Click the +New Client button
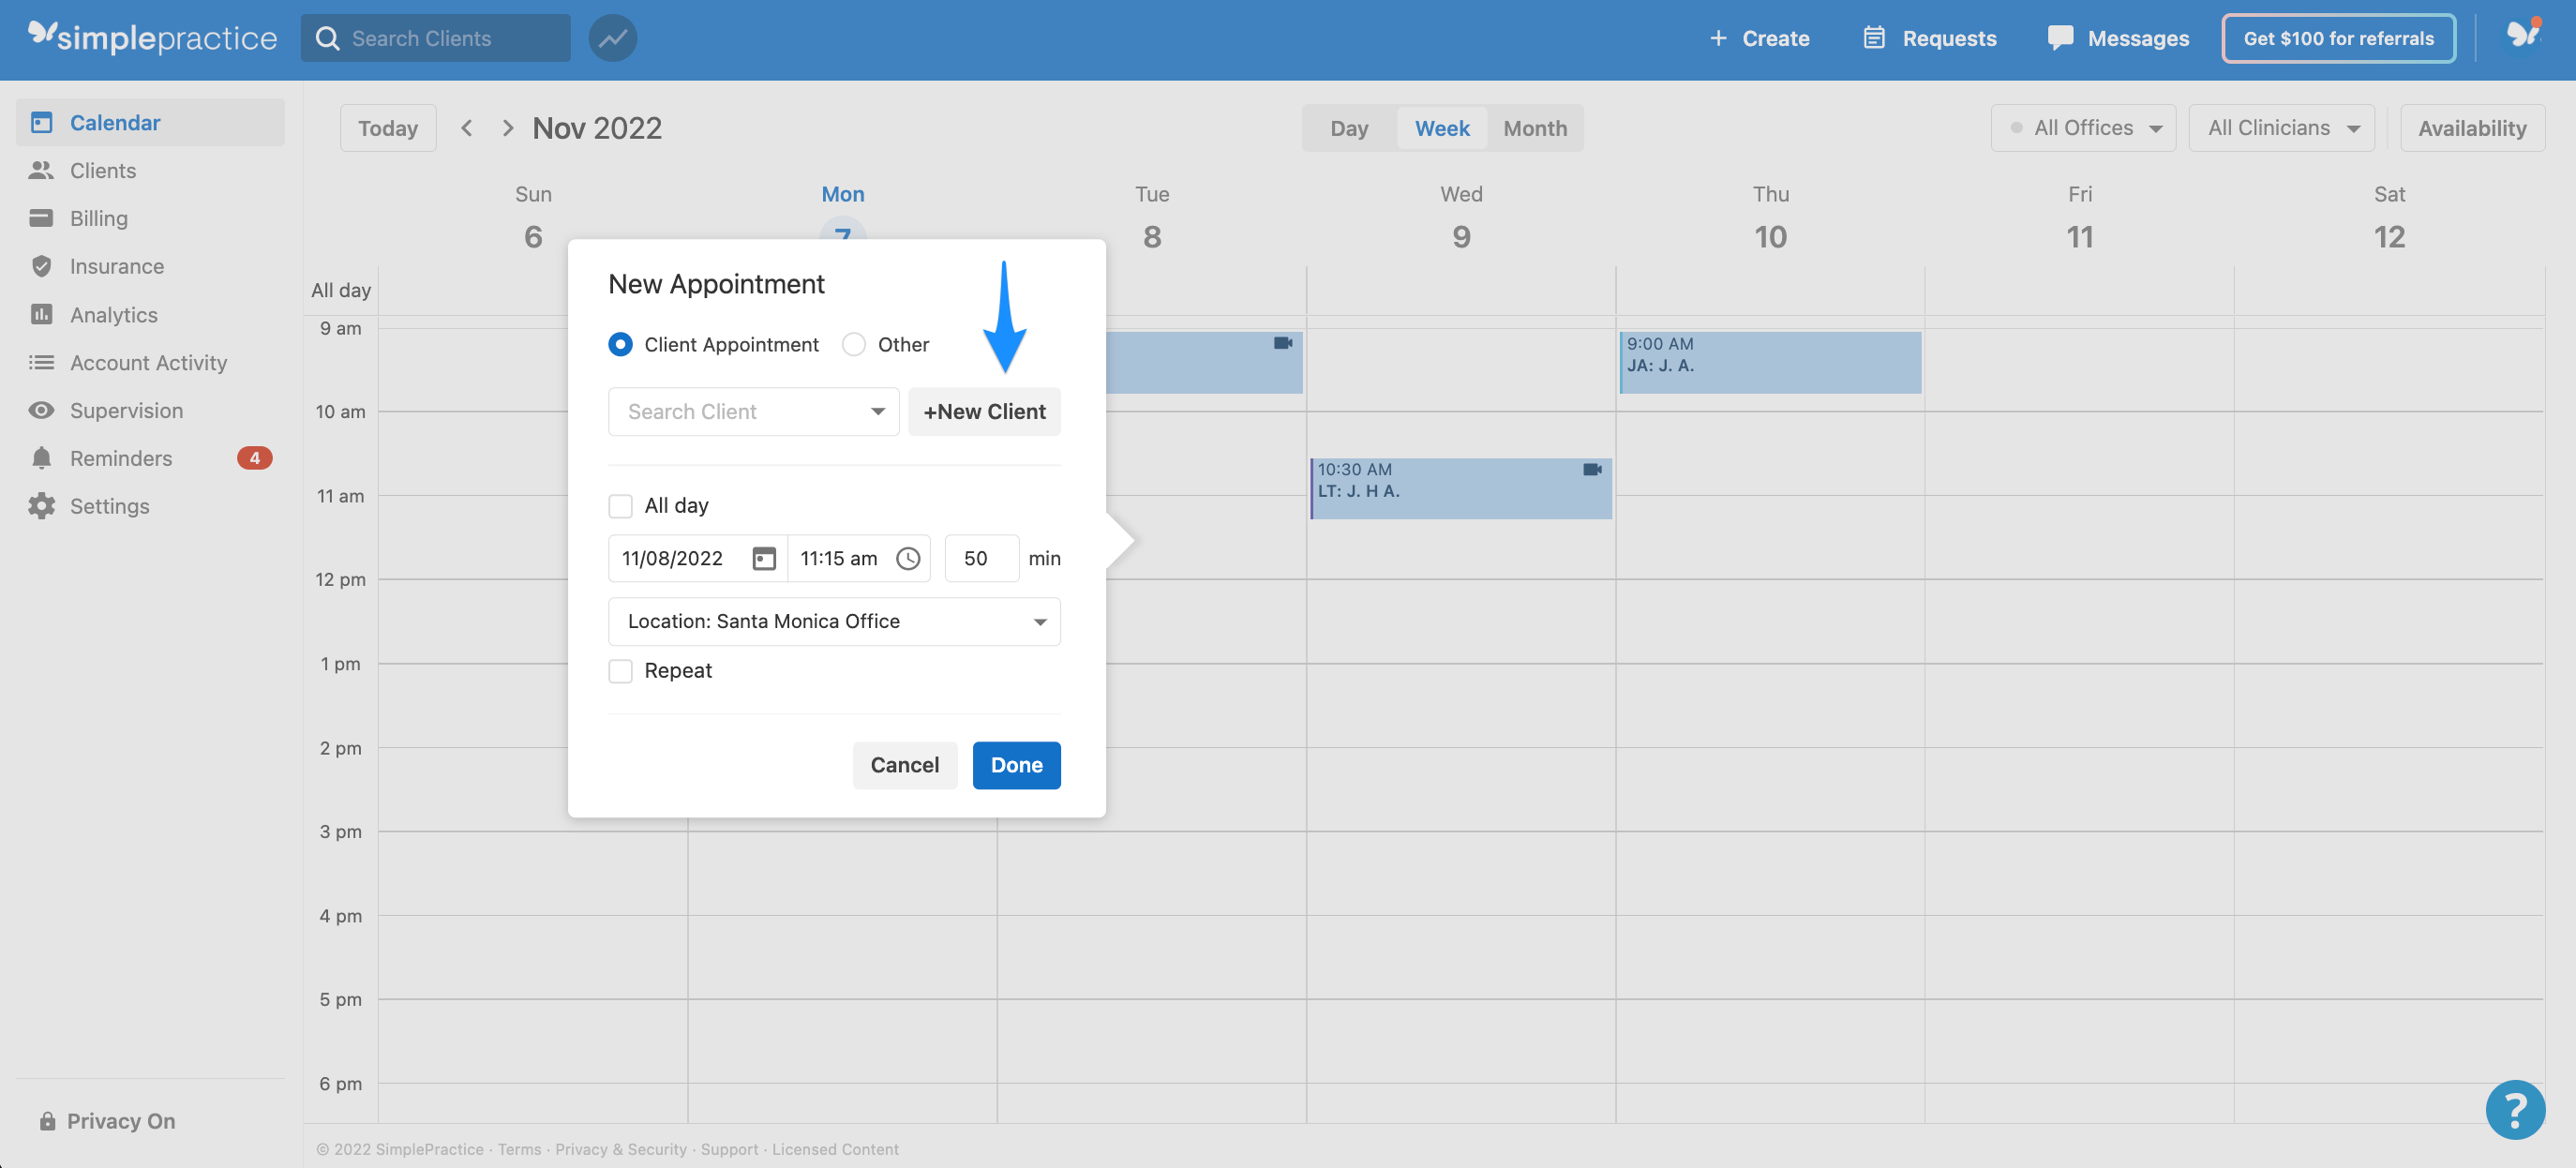Screen dimensions: 2576x1168 pos(984,411)
